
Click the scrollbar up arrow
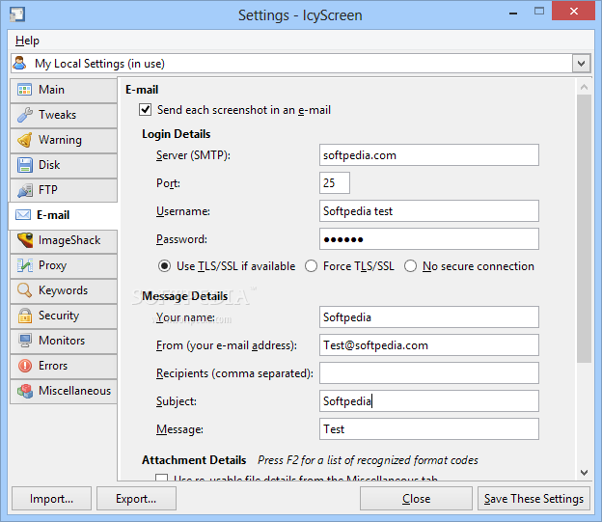pyautogui.click(x=584, y=87)
